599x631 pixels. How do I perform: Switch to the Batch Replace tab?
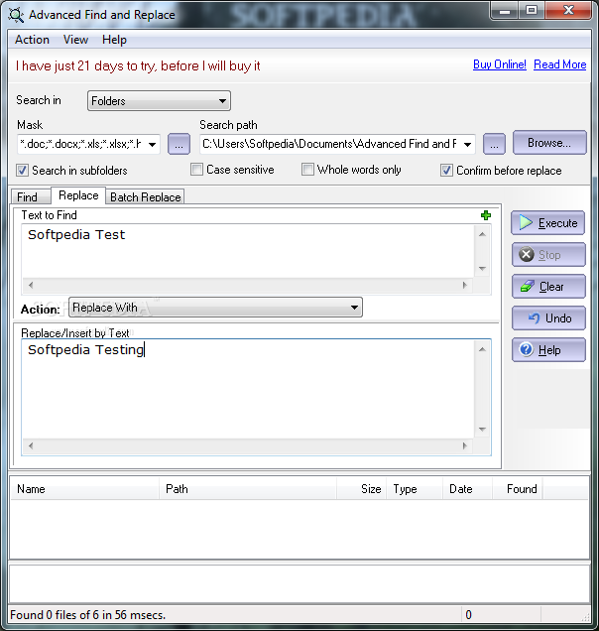pyautogui.click(x=145, y=196)
